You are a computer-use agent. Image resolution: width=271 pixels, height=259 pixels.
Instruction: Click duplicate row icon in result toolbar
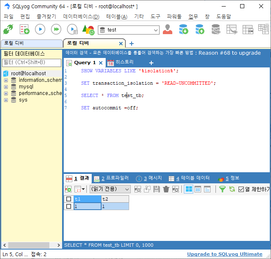coord(147,190)
